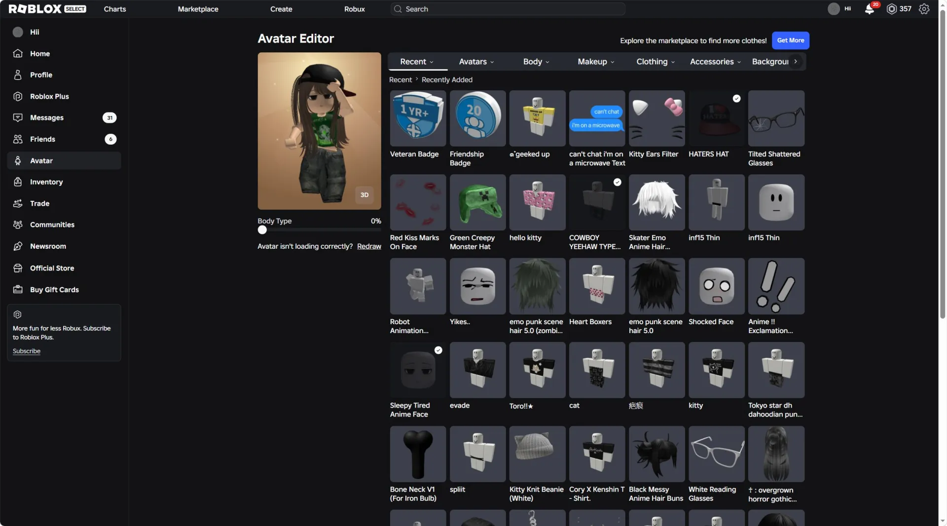Click the Redraw link
The image size is (947, 526).
click(369, 246)
